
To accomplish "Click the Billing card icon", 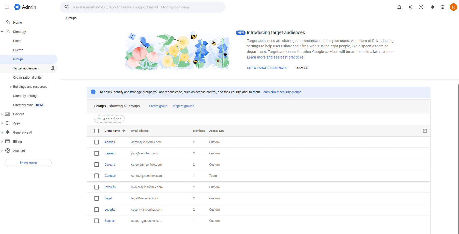I will tap(8, 141).
